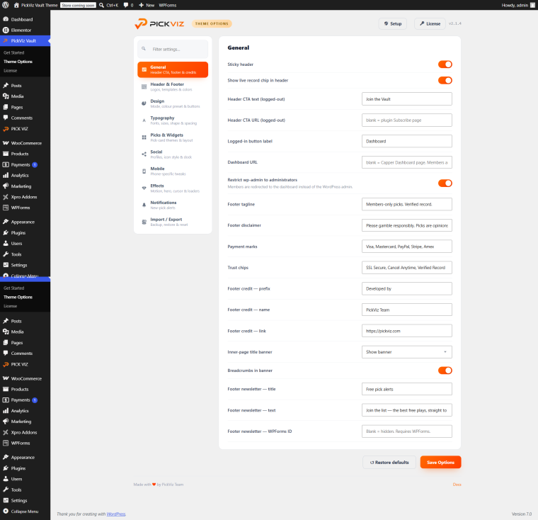
Task: Click the Elementor icon in sidebar
Action: (x=6, y=30)
